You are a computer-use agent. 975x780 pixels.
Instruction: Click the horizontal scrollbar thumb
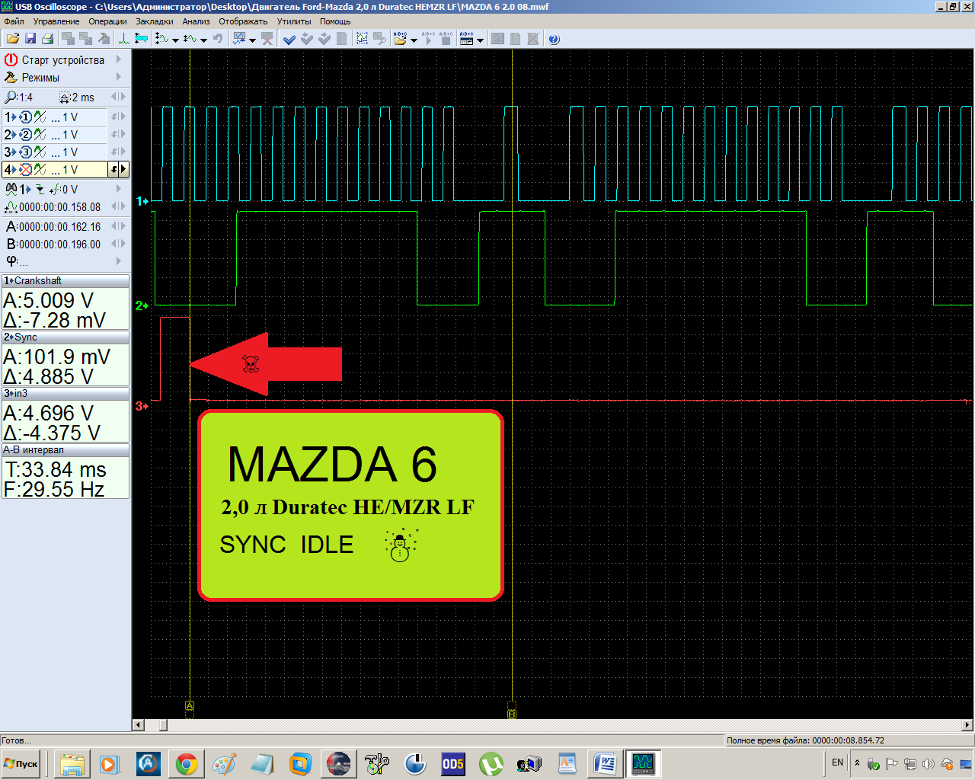tap(163, 725)
